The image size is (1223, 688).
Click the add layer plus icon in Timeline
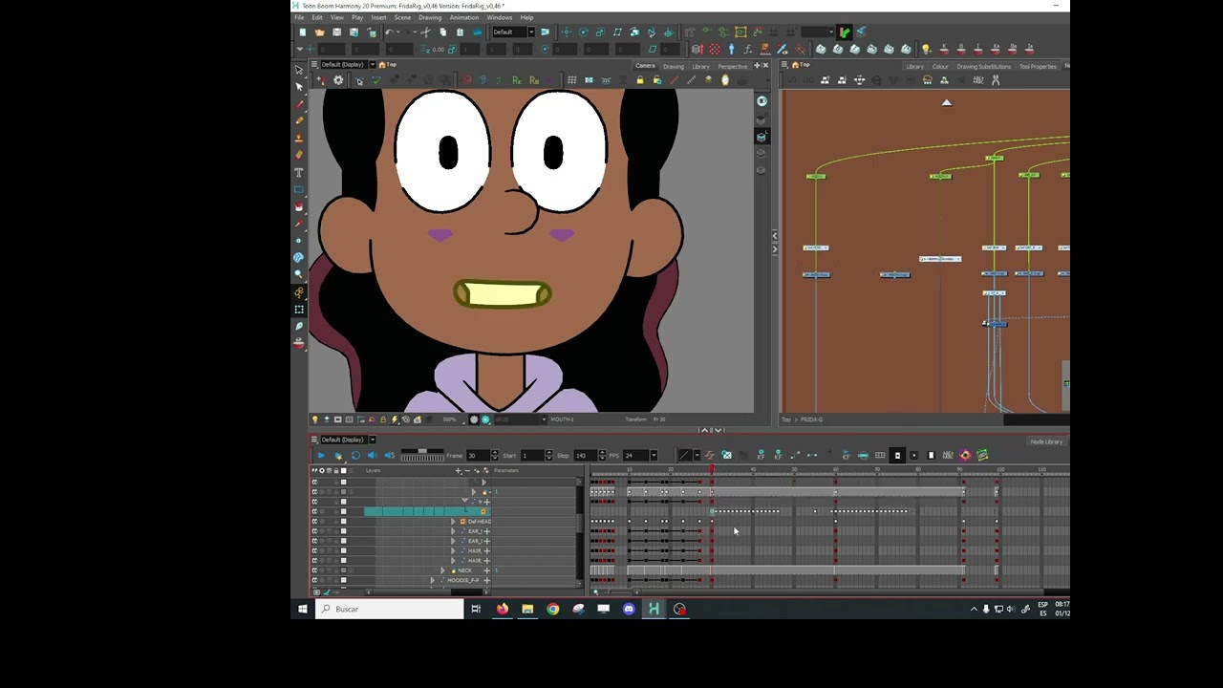coord(458,470)
